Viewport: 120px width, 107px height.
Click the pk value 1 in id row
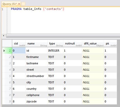tap(110, 51)
